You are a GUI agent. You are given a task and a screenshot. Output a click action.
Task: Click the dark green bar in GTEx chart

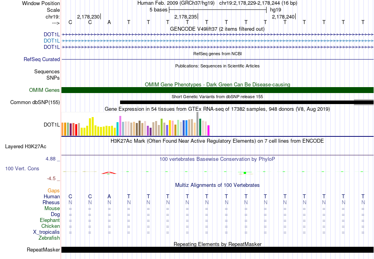(200, 127)
